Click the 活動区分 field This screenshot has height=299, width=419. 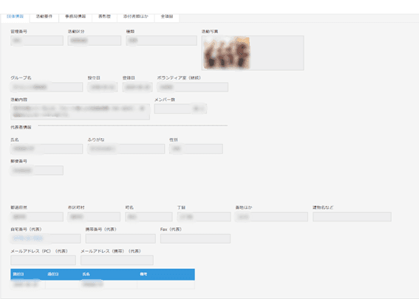[x=95, y=41]
